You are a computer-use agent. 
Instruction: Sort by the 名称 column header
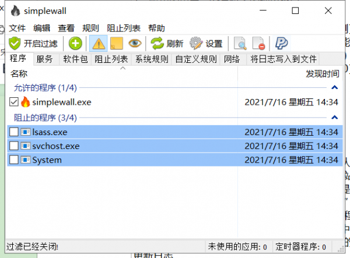pyautogui.click(x=19, y=73)
